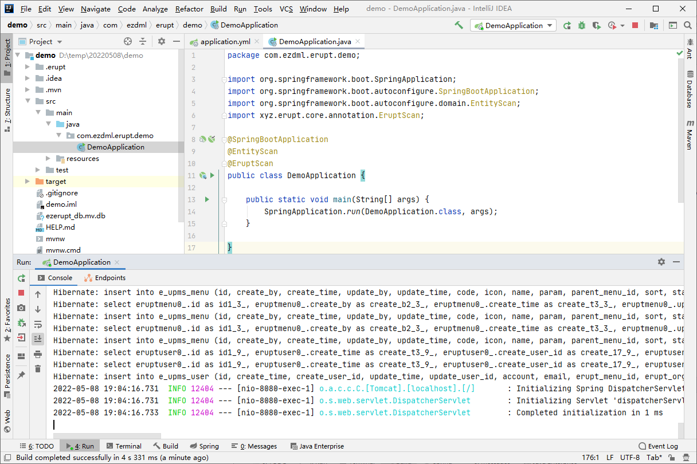Click the run gutter arrow beside main method

(x=207, y=199)
